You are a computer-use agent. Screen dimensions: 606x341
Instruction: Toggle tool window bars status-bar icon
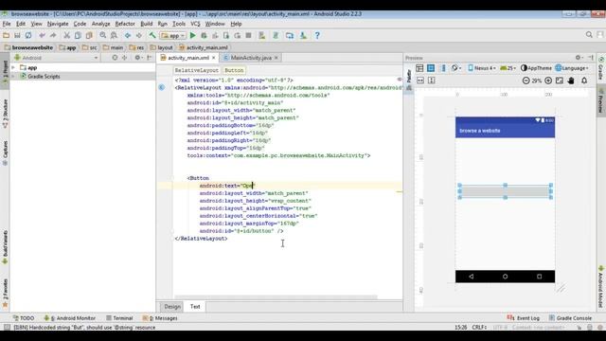[x=7, y=327]
